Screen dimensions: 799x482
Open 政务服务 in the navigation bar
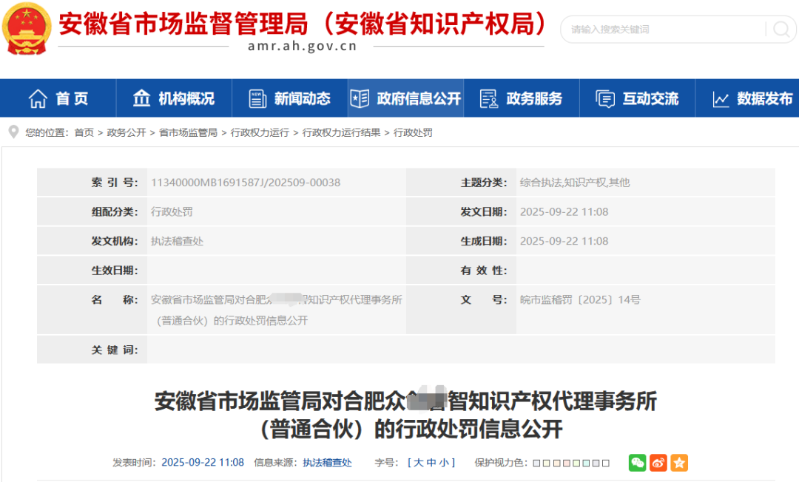pos(522,98)
